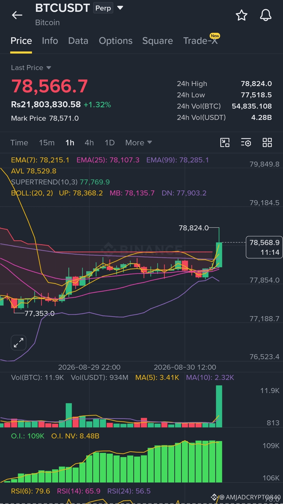Screen dimensions: 283x504
Task: Tap the EMA(25) indicator value
Action: pyautogui.click(x=108, y=160)
